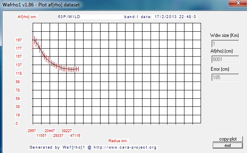Click the 29337 x-axis tick label
Screen dimensions: 247x153
point(58,136)
